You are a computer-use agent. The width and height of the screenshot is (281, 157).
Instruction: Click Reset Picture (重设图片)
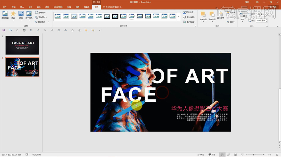40,22
